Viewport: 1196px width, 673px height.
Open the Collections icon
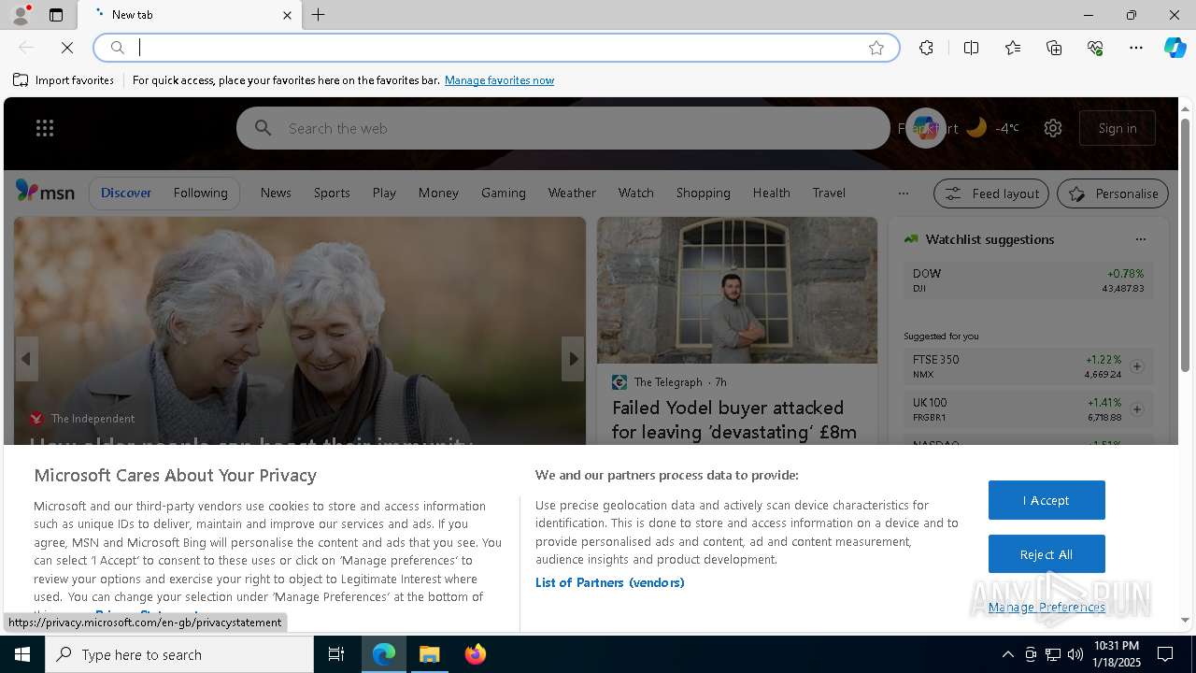coord(1054,48)
